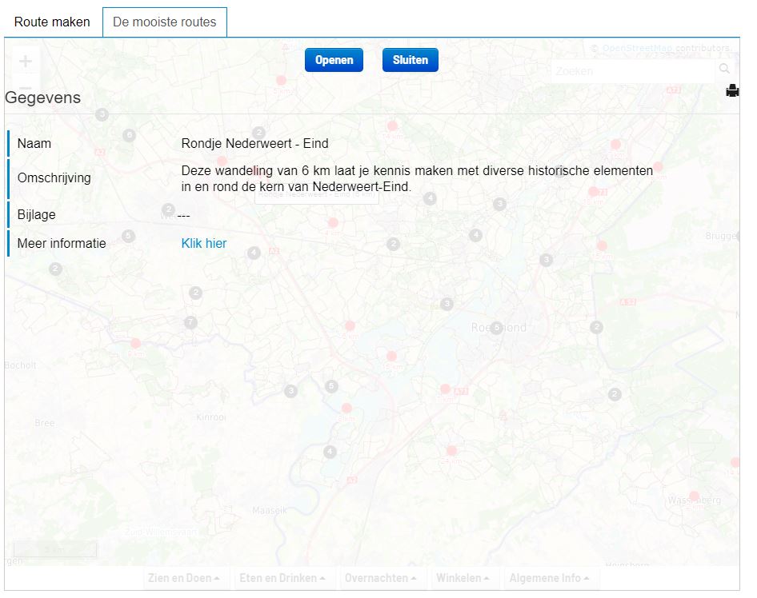Image resolution: width=757 pixels, height=598 pixels.
Task: Open the OpenStreetMap attribution link
Action: [x=637, y=48]
